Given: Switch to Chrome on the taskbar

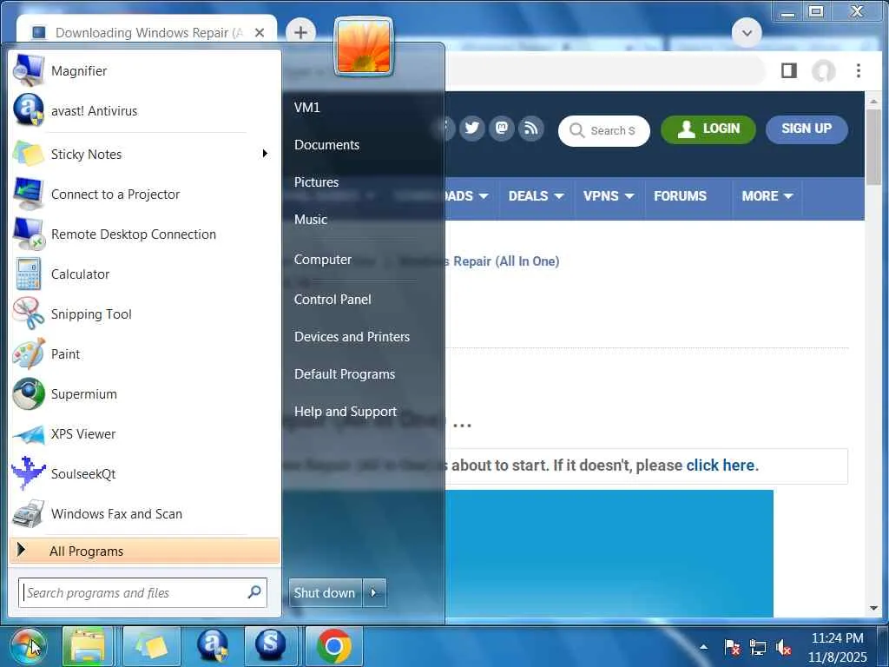Looking at the screenshot, I should click(334, 646).
